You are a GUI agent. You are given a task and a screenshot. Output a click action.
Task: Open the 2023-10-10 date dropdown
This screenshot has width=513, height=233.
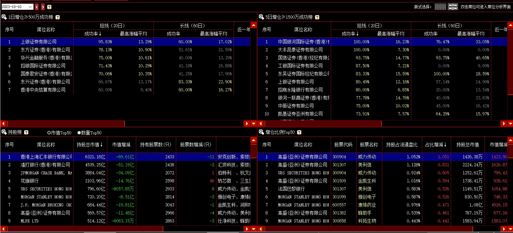(x=30, y=7)
